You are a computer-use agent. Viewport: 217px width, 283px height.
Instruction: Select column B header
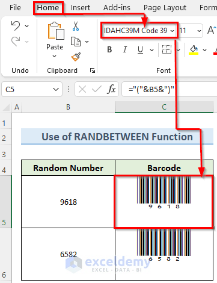[x=69, y=107]
